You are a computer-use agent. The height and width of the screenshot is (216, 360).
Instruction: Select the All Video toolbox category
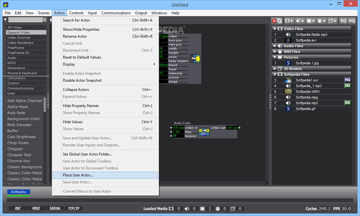tap(26, 27)
